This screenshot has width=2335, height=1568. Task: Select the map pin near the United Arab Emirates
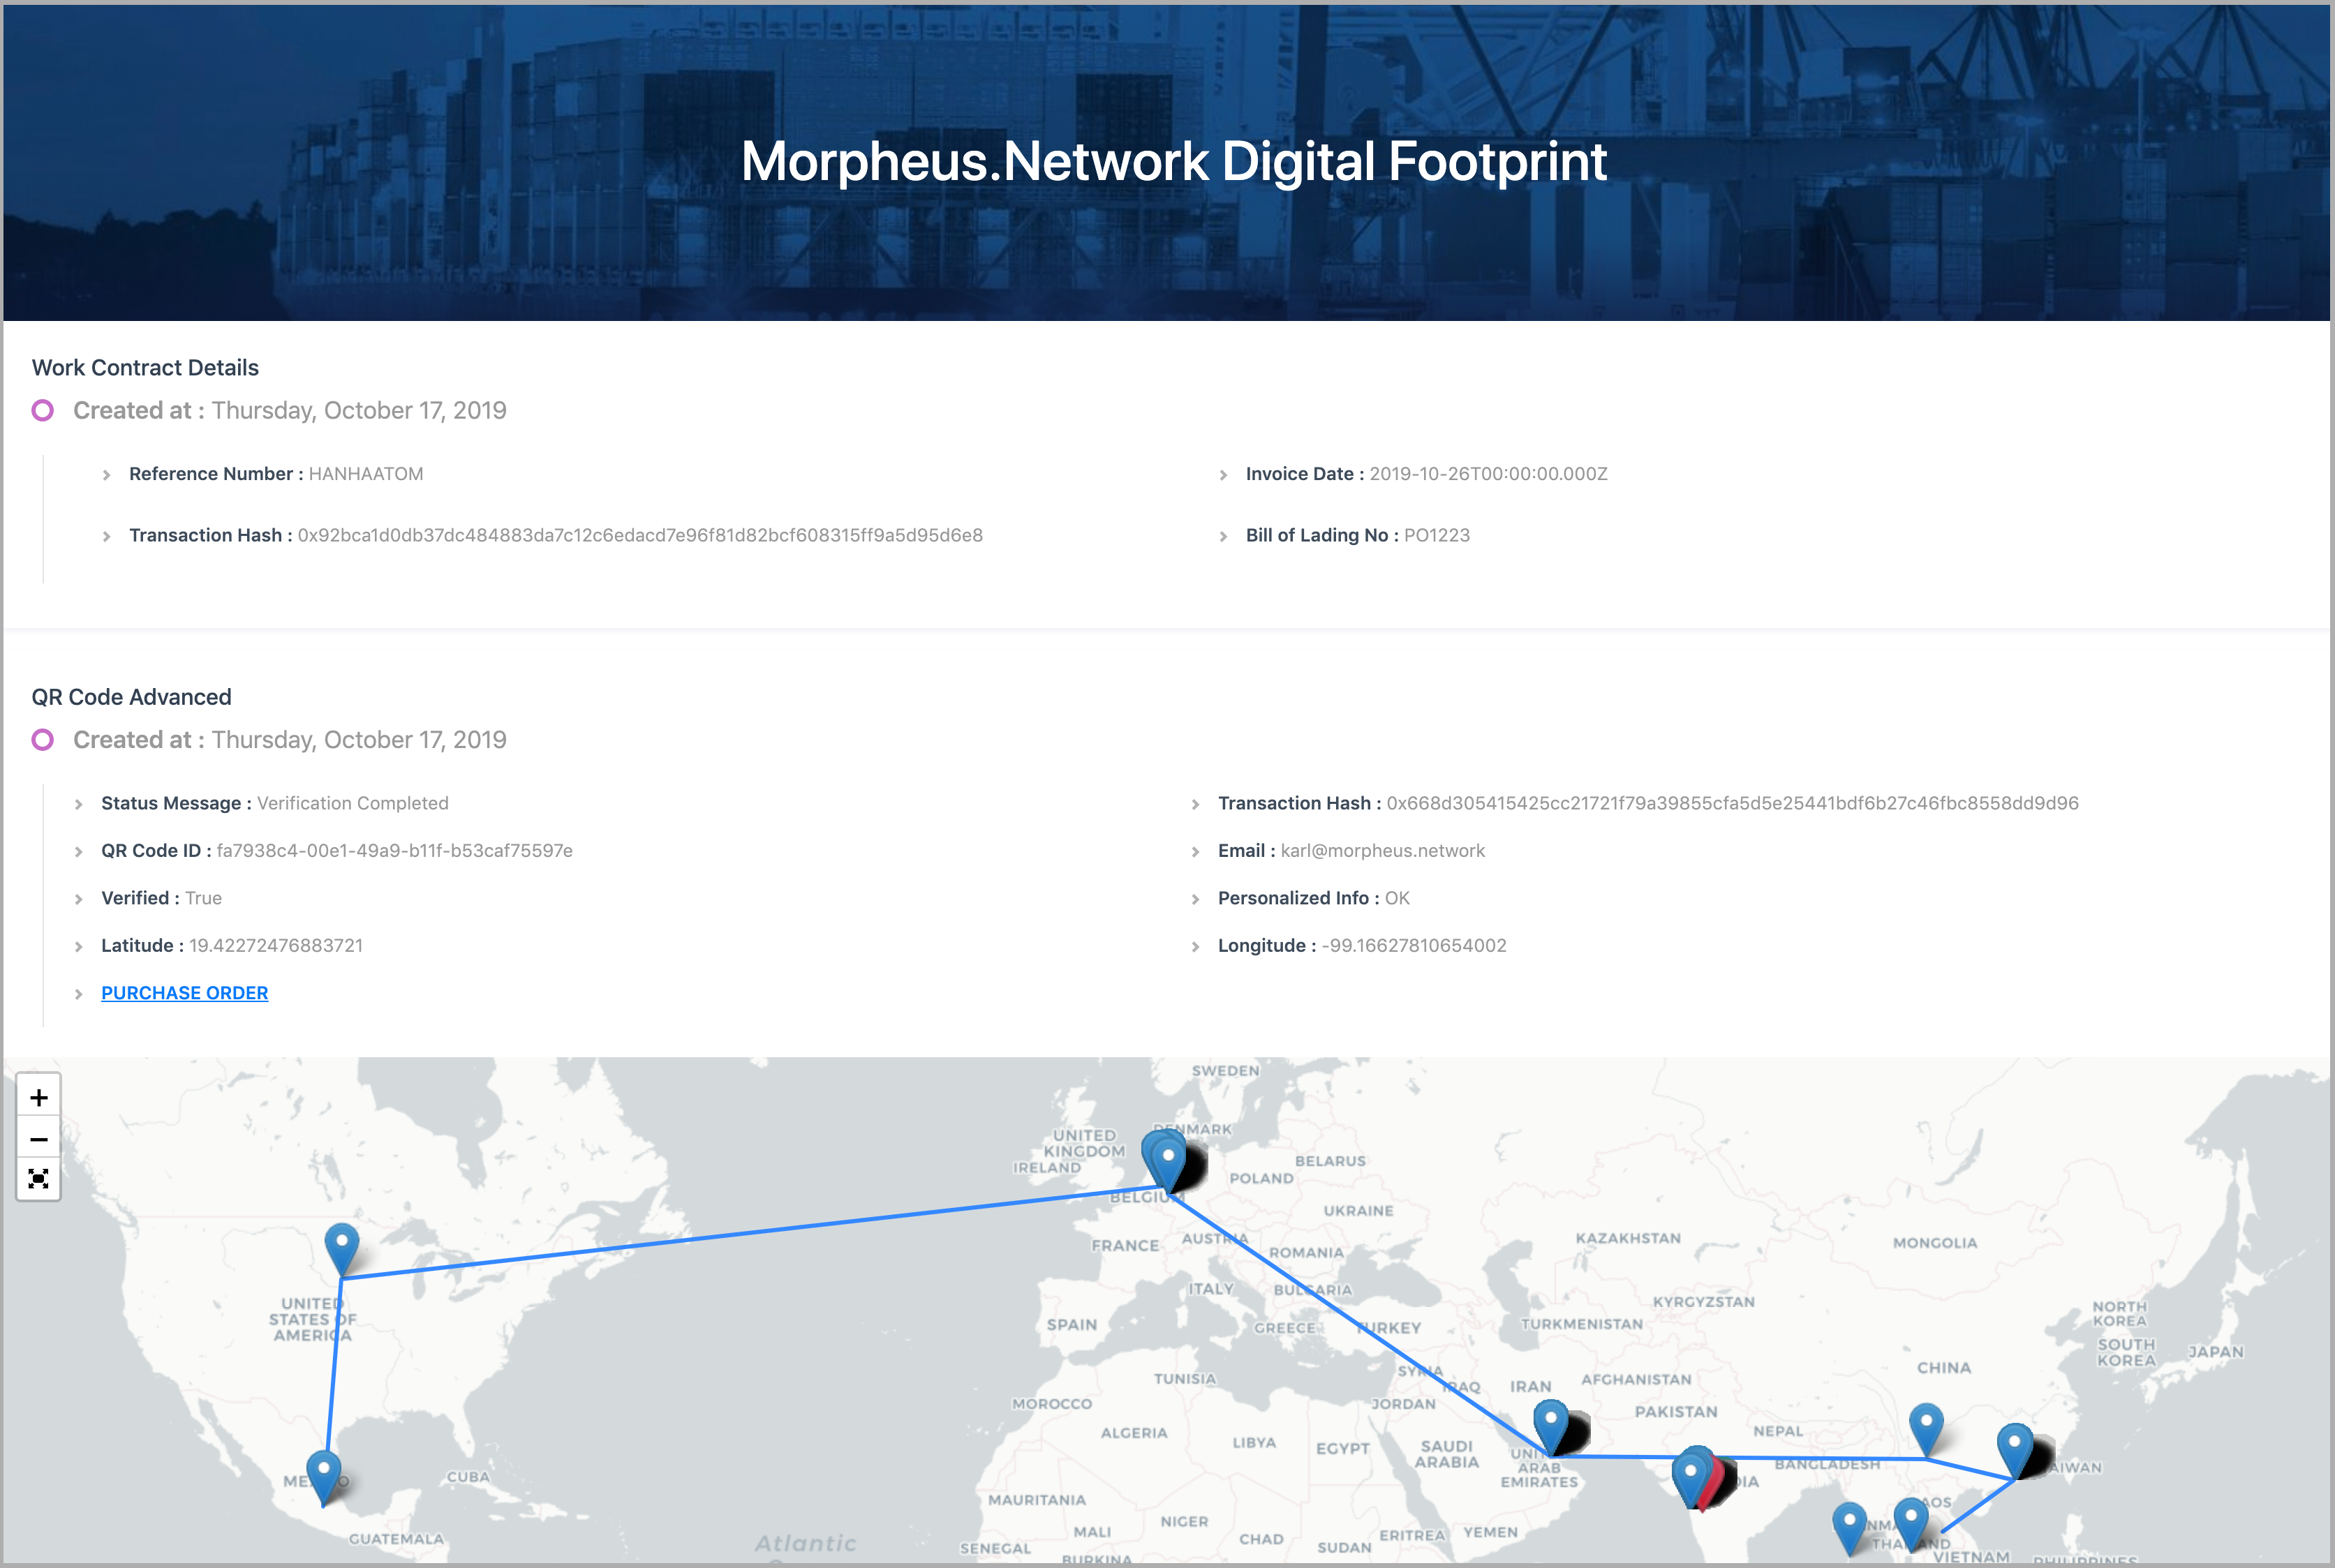1549,1418
